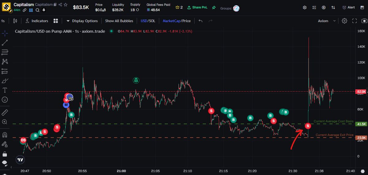Select the trend line drawing tool

click(5, 43)
